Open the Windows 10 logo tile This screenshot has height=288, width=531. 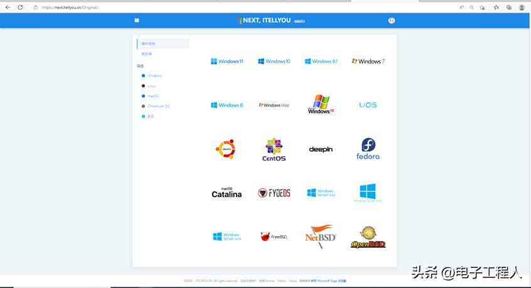(x=274, y=61)
